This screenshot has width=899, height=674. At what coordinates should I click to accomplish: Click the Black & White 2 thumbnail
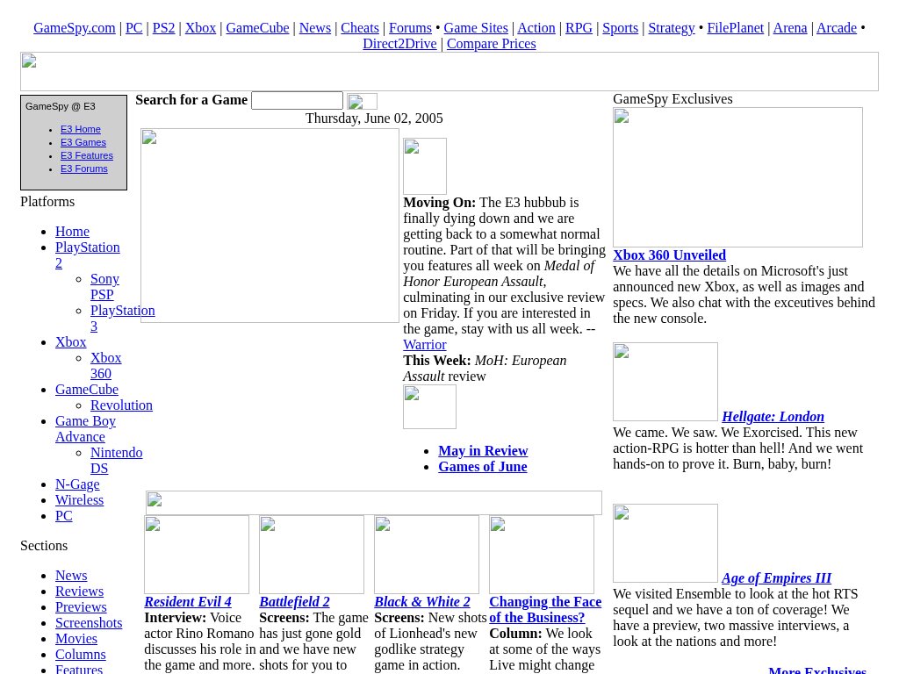click(x=427, y=555)
